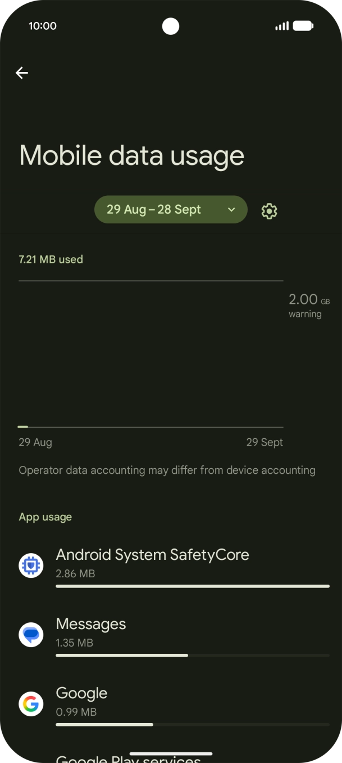The image size is (342, 763).
Task: Tap the signal strength indicator in status bar
Action: 281,25
